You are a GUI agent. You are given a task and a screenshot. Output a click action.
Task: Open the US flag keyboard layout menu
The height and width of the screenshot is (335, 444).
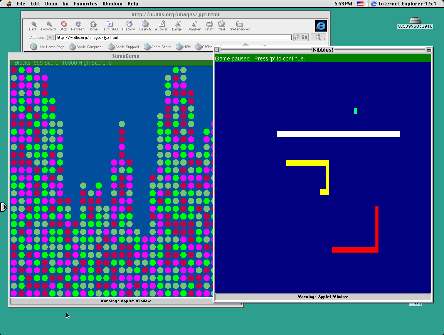[x=360, y=4]
